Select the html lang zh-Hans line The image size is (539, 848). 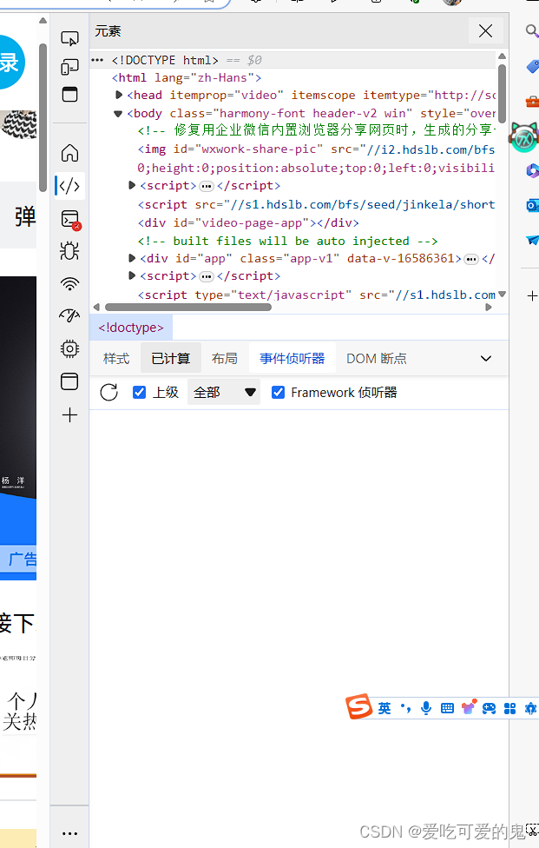[x=187, y=78]
